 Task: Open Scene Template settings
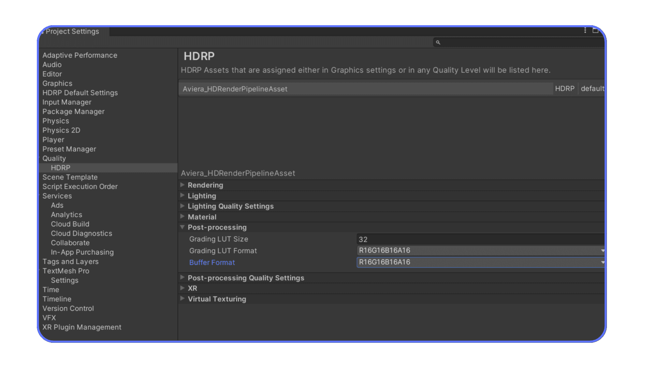click(70, 177)
